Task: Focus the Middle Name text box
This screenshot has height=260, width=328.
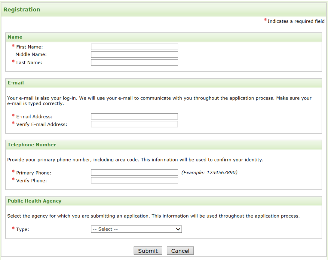Action: pos(134,55)
